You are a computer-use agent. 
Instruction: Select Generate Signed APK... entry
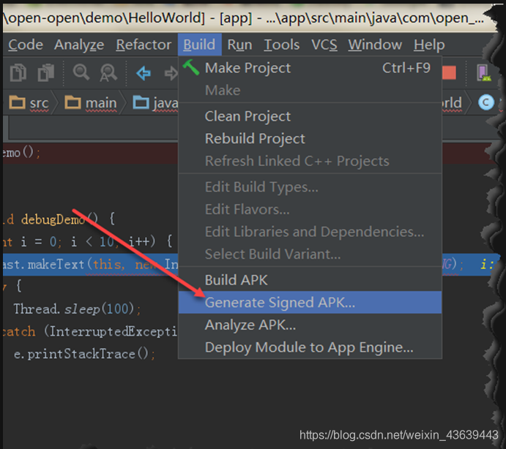pyautogui.click(x=310, y=302)
